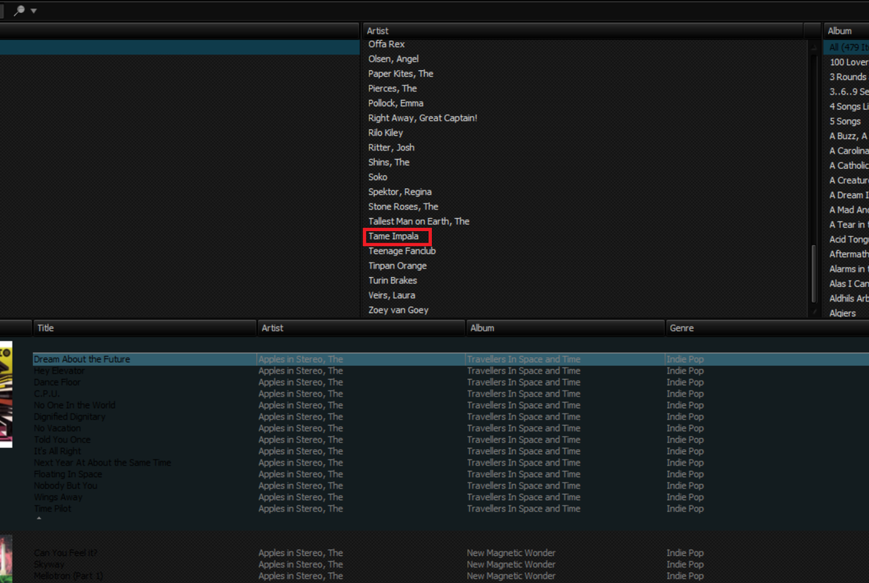Select the 5 Songs album entry
The width and height of the screenshot is (869, 583).
tap(845, 121)
